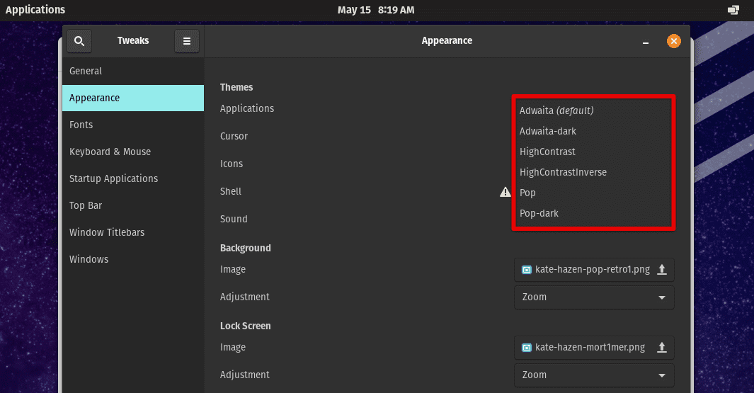Click the Cursor theme label
This screenshot has height=393, width=754.
(234, 136)
